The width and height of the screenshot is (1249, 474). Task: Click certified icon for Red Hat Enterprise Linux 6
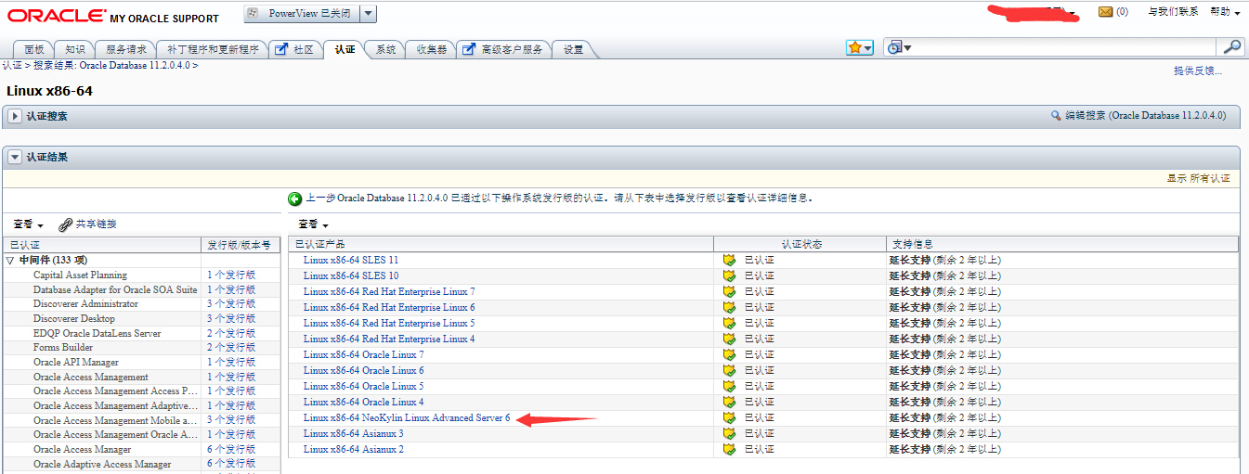point(729,307)
